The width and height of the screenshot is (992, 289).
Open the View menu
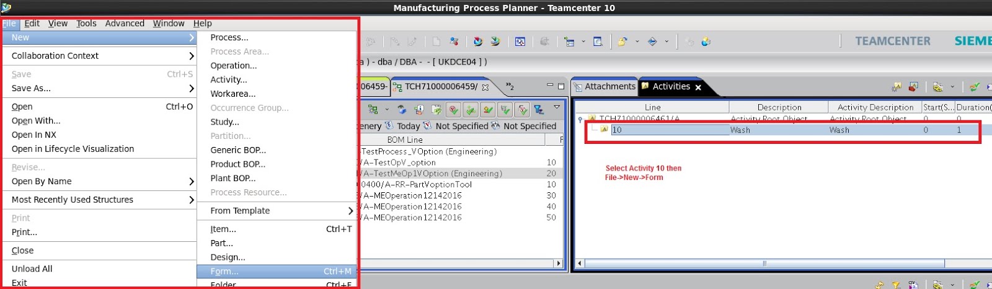pos(58,24)
